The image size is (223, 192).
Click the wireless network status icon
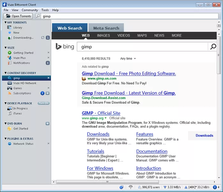(131, 187)
